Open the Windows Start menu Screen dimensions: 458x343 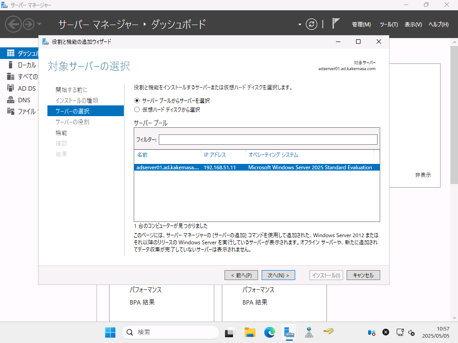(110, 332)
